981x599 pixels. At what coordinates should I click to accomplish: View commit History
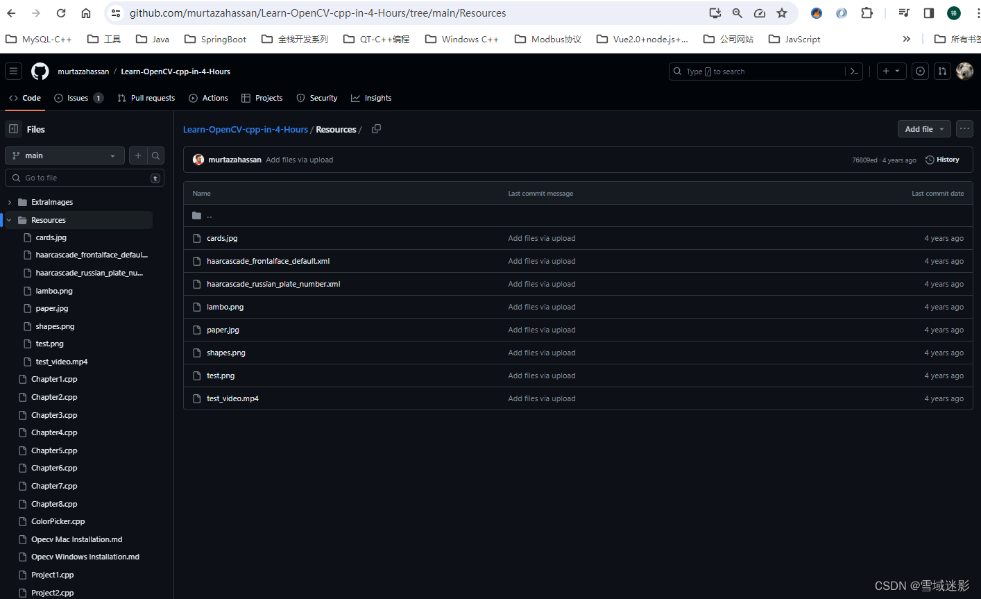(942, 160)
